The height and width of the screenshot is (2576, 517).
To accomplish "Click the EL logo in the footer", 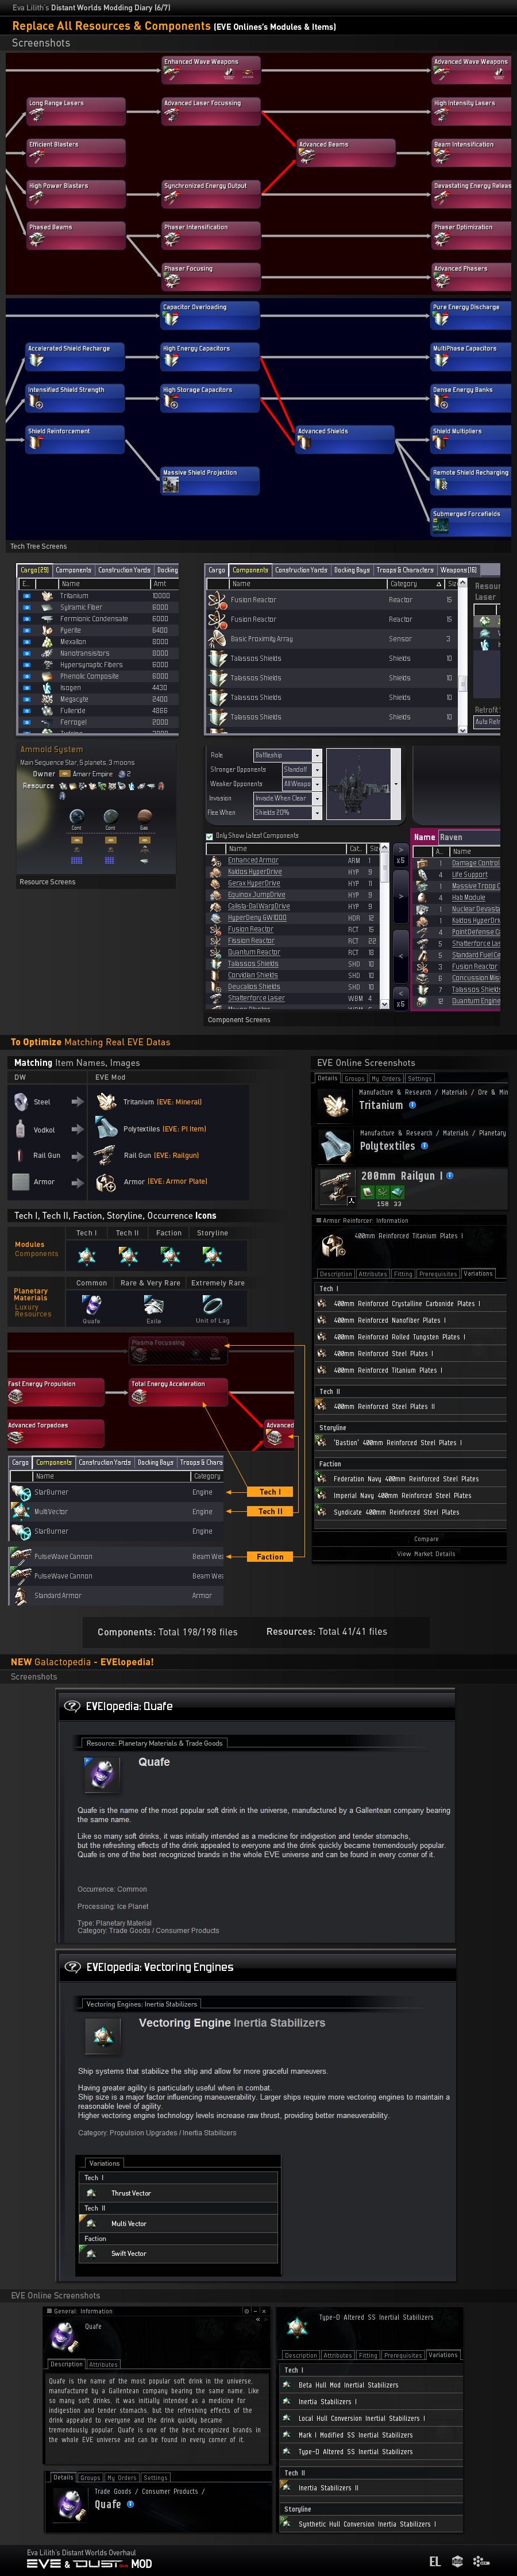I will pos(435,2561).
